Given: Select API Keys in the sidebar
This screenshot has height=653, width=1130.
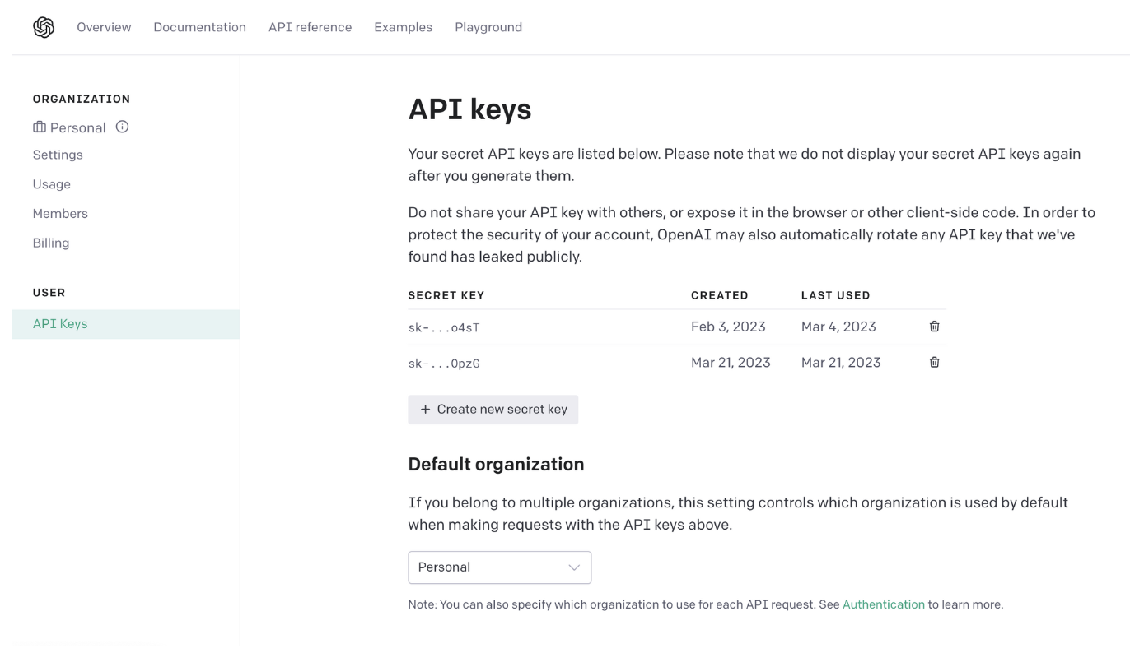Looking at the screenshot, I should tap(60, 324).
